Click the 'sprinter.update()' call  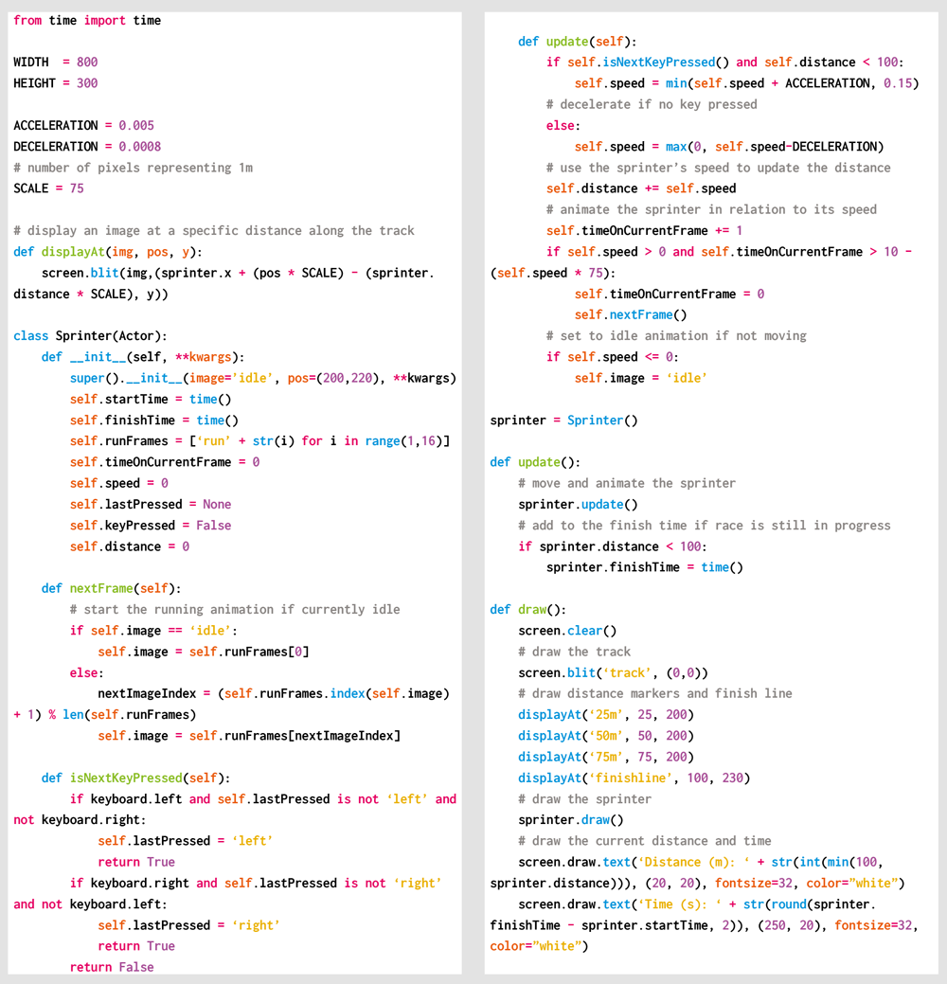click(578, 505)
